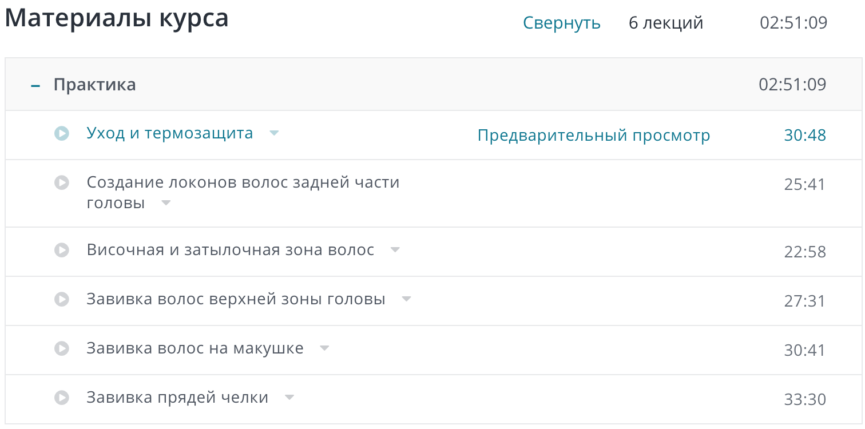Screen dimensions: 865x429
Task: Select lecture 'Завивка волос на макушке' title
Action: click(195, 348)
